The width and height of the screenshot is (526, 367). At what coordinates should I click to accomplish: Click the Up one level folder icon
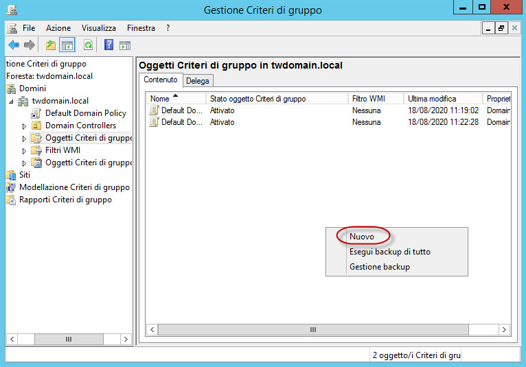coord(50,45)
